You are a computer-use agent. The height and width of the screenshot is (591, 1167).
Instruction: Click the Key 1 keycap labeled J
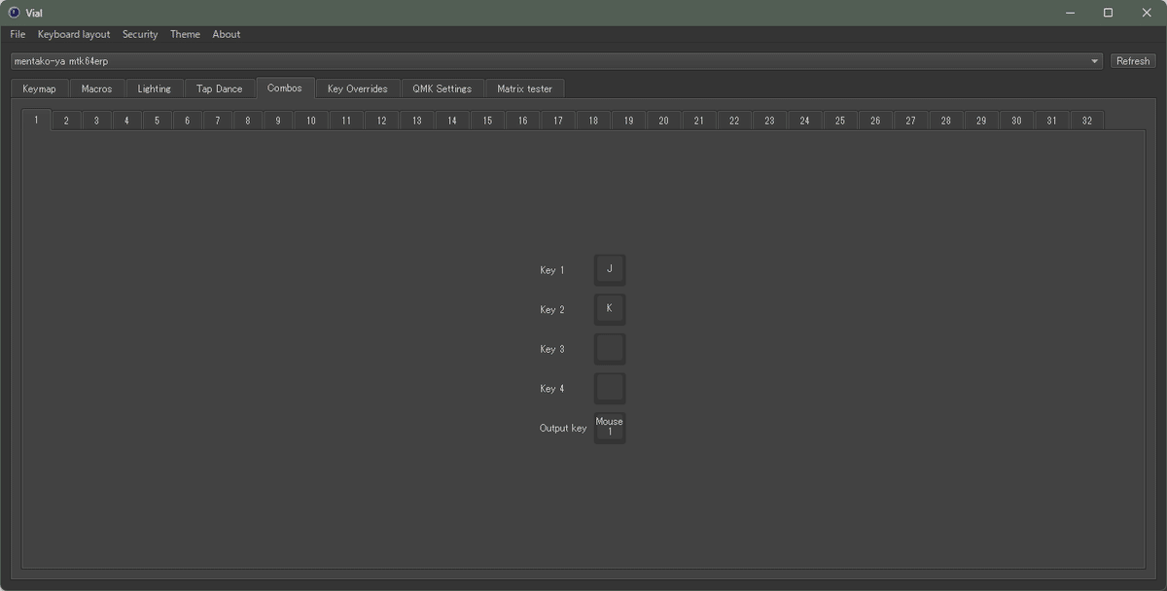point(610,270)
